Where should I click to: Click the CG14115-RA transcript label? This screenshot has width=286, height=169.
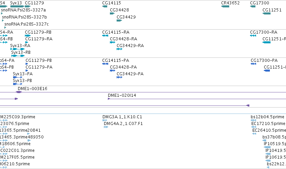(116, 32)
